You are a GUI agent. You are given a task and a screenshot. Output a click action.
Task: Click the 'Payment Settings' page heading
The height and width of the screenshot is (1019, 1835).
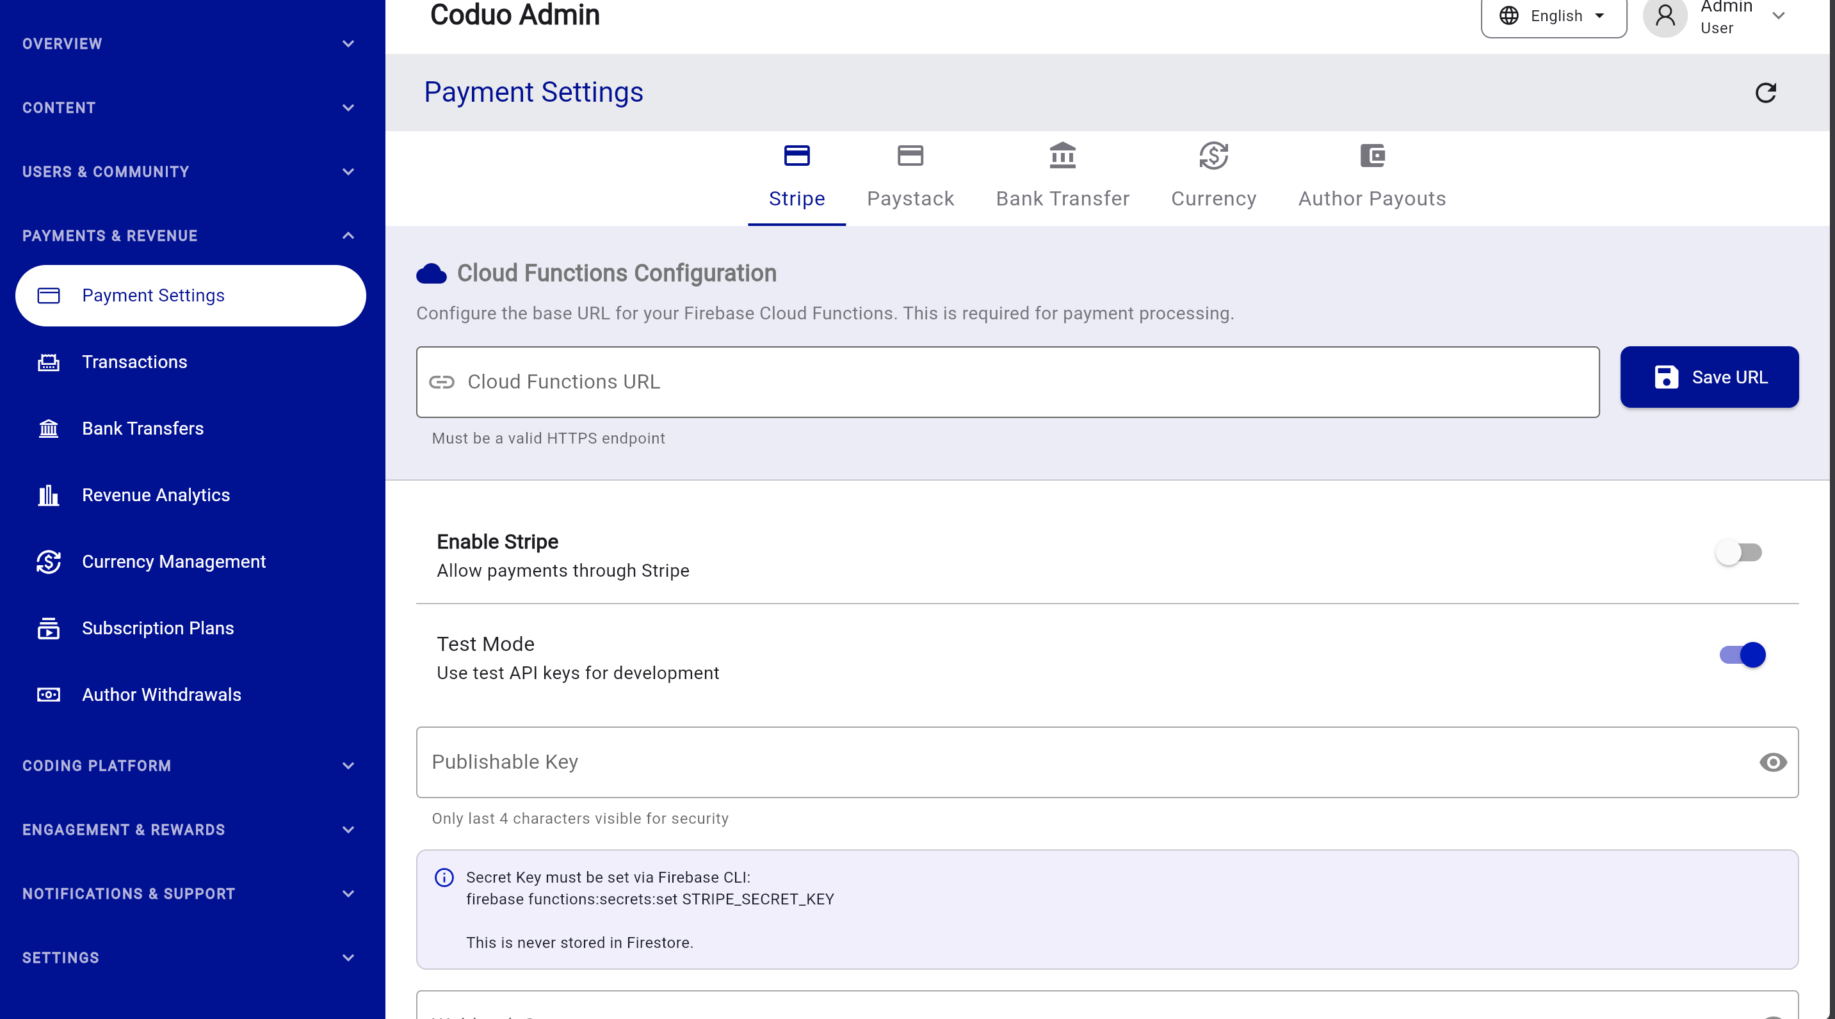click(x=533, y=93)
